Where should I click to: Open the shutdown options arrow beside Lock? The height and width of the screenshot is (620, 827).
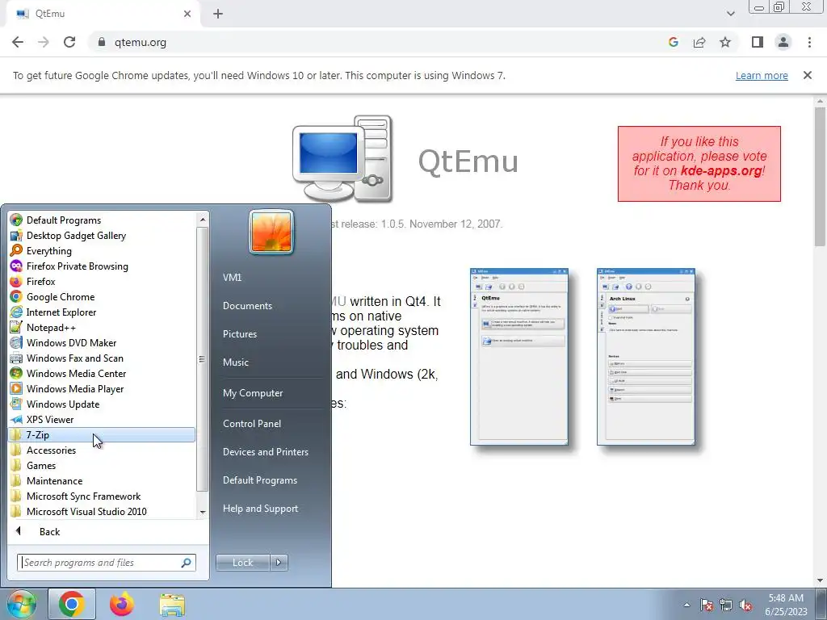[x=279, y=563]
